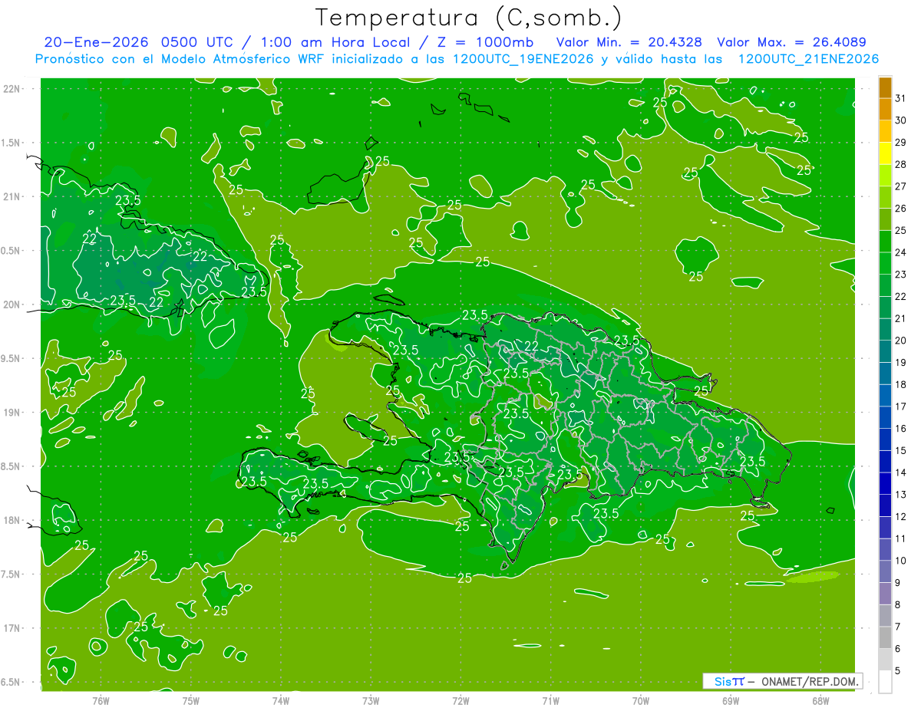Click the colorbar label "31"
921x711 pixels.
[x=901, y=98]
